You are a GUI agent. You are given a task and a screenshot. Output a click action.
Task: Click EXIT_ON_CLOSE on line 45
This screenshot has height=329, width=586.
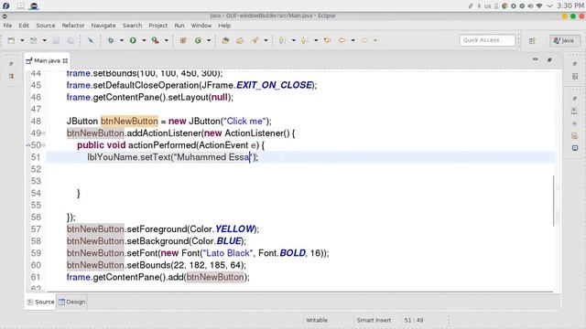click(x=275, y=85)
